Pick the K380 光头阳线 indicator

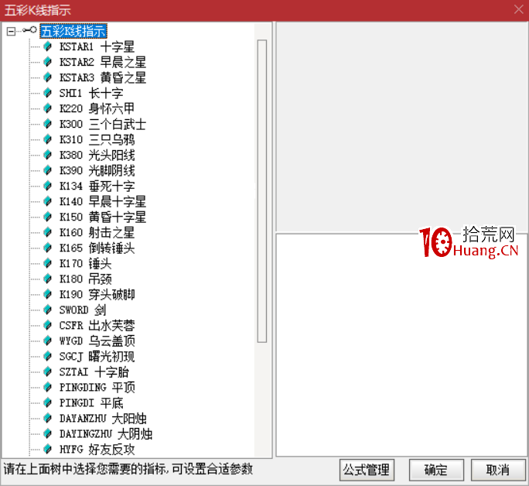pyautogui.click(x=97, y=156)
